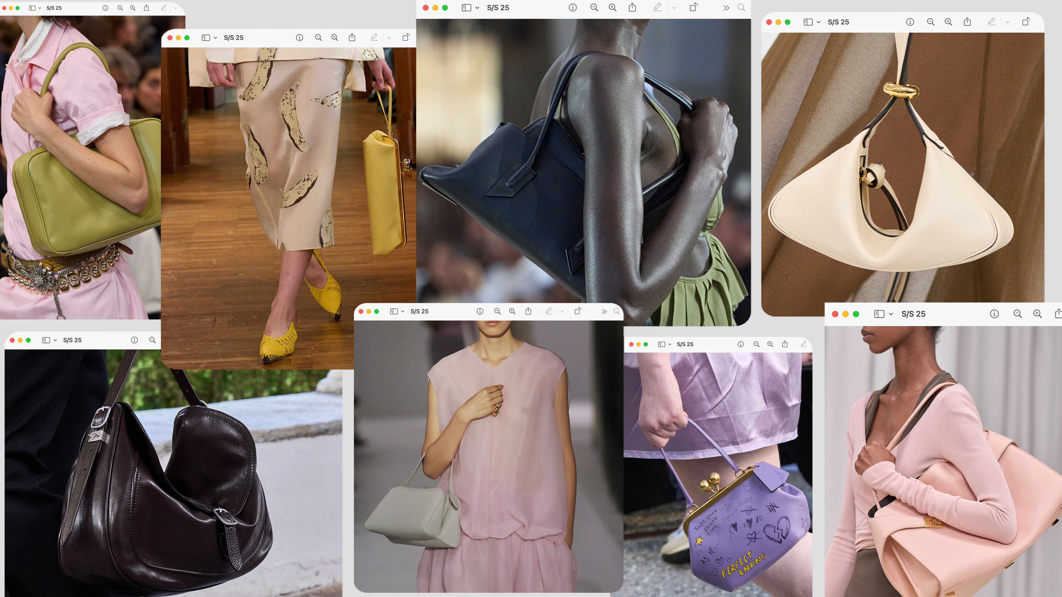Toggle sidebar in yellow clutch window
The image size is (1062, 597).
[206, 37]
